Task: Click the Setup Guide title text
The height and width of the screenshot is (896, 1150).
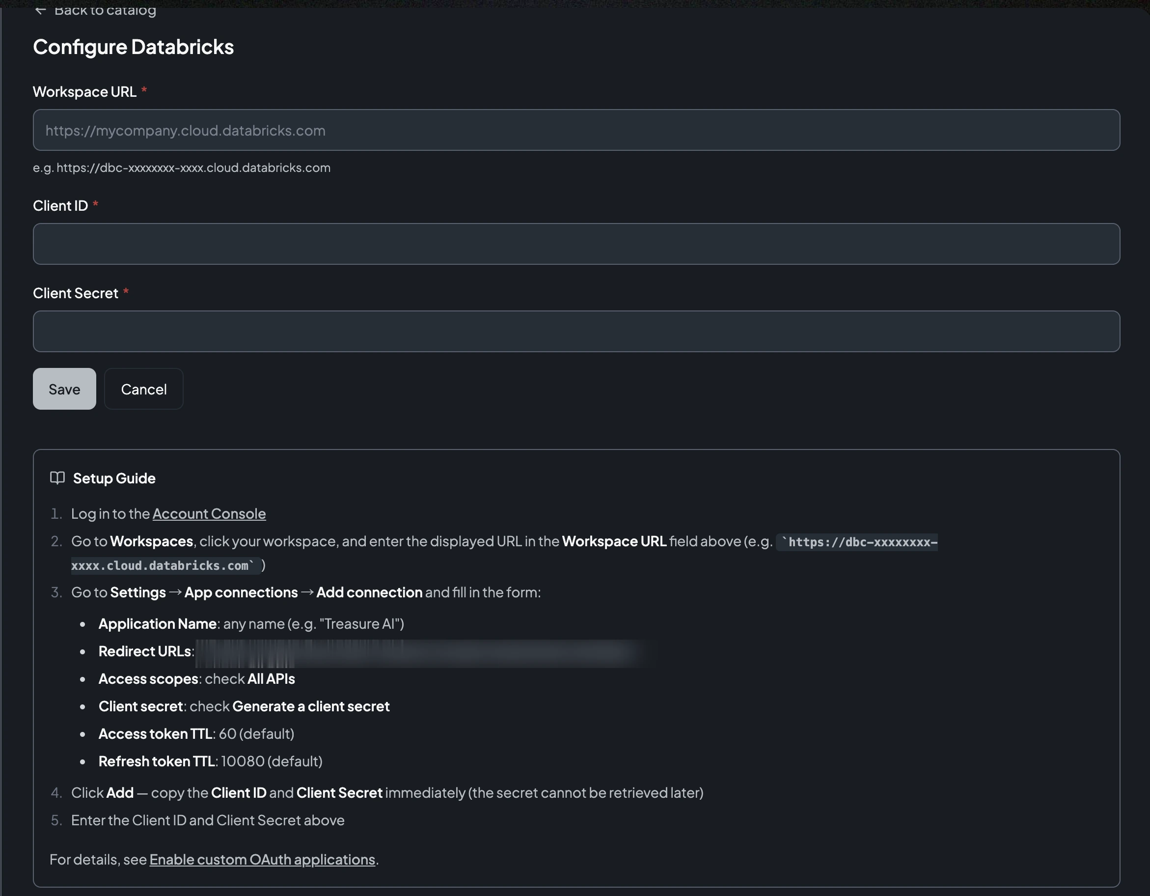Action: [114, 478]
